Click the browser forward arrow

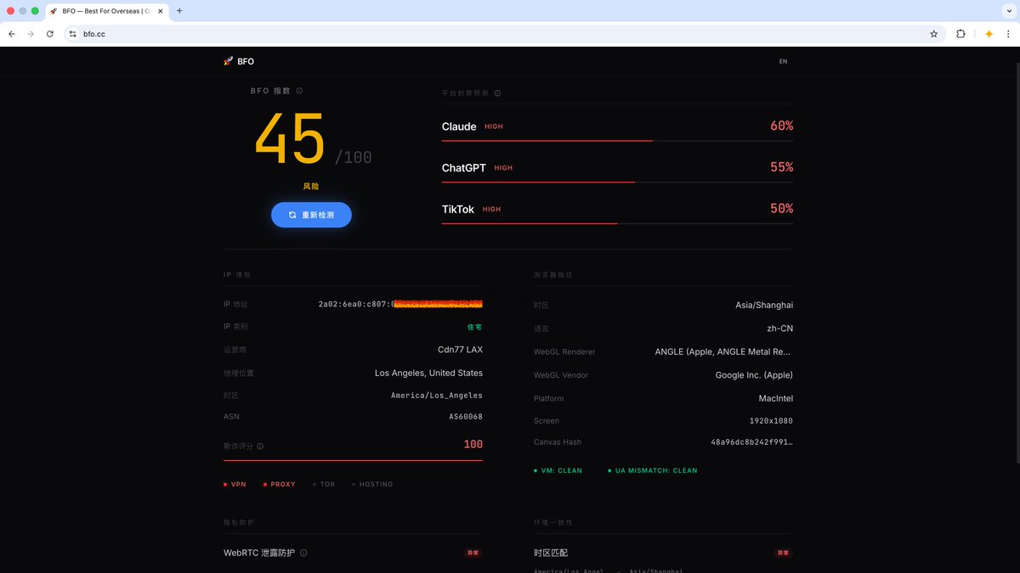31,34
